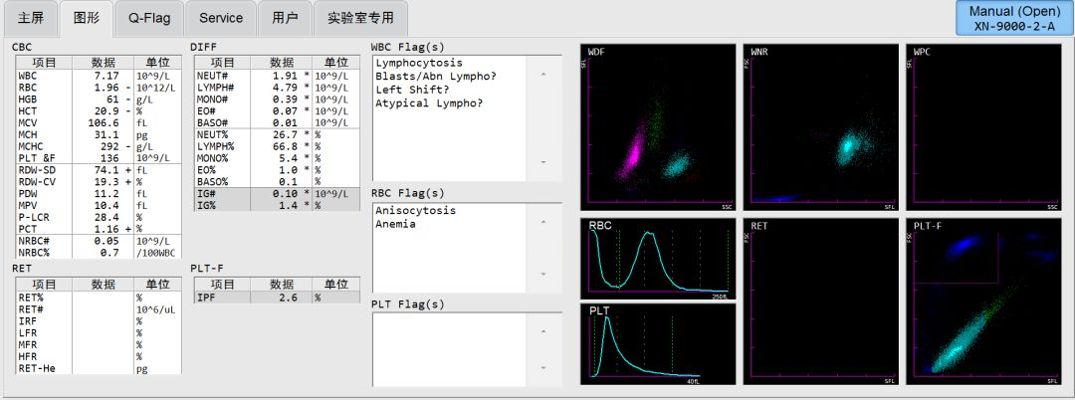Click the IG# row
1075x400 pixels.
point(277,194)
